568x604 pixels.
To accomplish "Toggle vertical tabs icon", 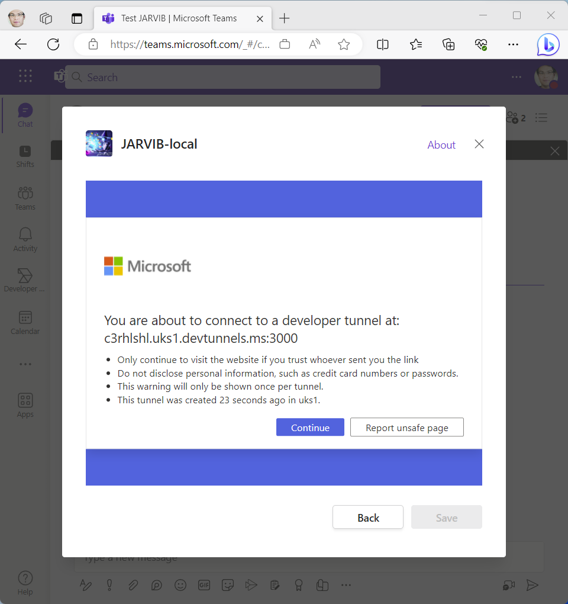I will (x=77, y=18).
